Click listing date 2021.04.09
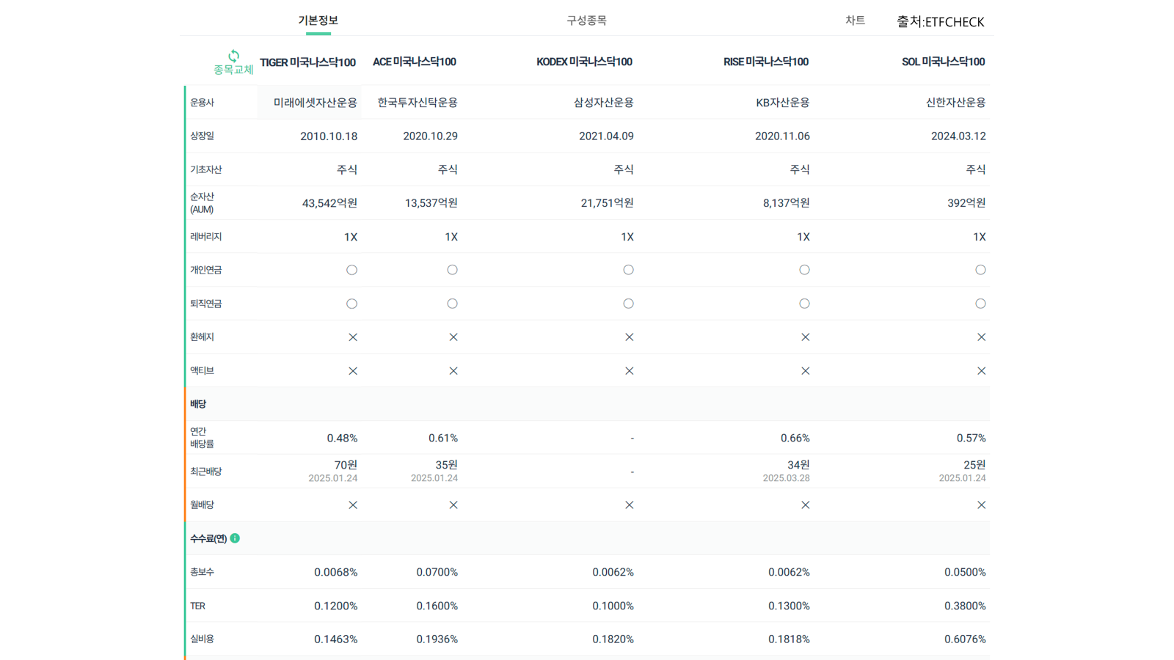The width and height of the screenshot is (1174, 660). [x=606, y=136]
